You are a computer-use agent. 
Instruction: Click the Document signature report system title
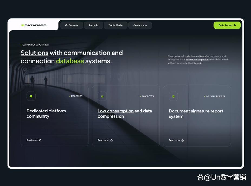click(x=196, y=114)
